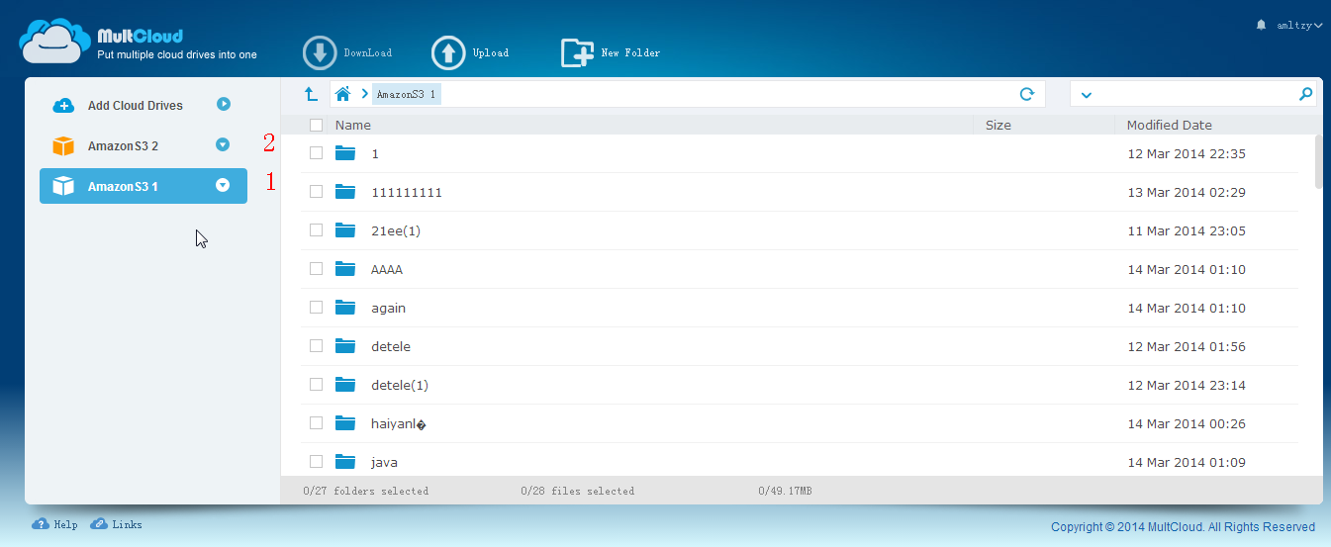Viewport: 1331px width, 547px height.
Task: Click folder icon for '21ee(1)'
Action: 344,230
